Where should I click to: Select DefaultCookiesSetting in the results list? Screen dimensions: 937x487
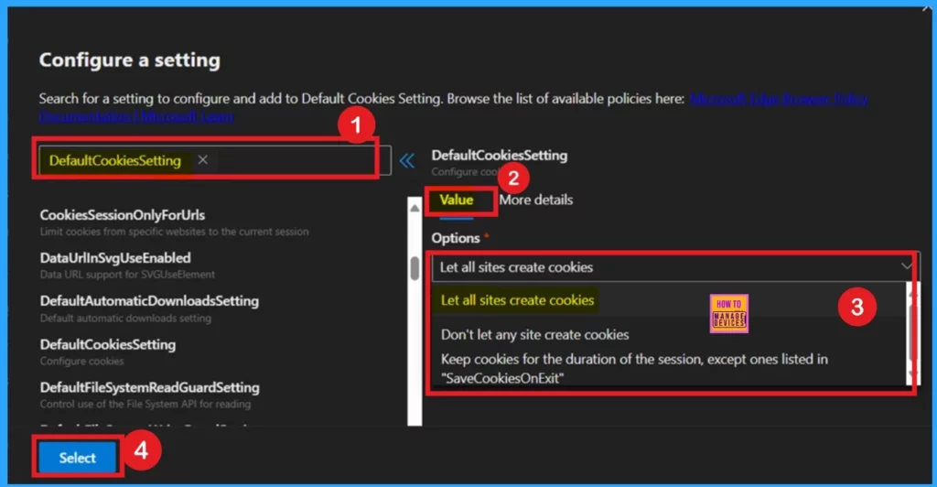(108, 345)
